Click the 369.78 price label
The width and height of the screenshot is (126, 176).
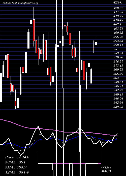pyautogui.click(x=118, y=70)
